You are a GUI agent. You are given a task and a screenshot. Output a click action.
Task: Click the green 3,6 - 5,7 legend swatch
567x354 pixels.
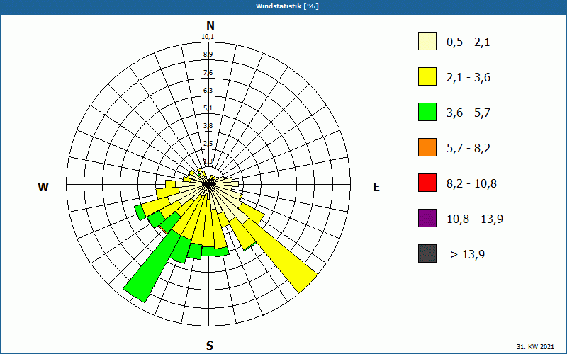[427, 112]
